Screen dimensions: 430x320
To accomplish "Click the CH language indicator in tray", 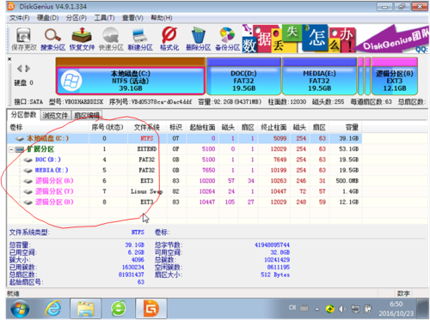I will coord(292,308).
